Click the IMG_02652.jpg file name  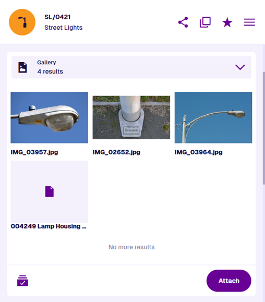coord(116,152)
